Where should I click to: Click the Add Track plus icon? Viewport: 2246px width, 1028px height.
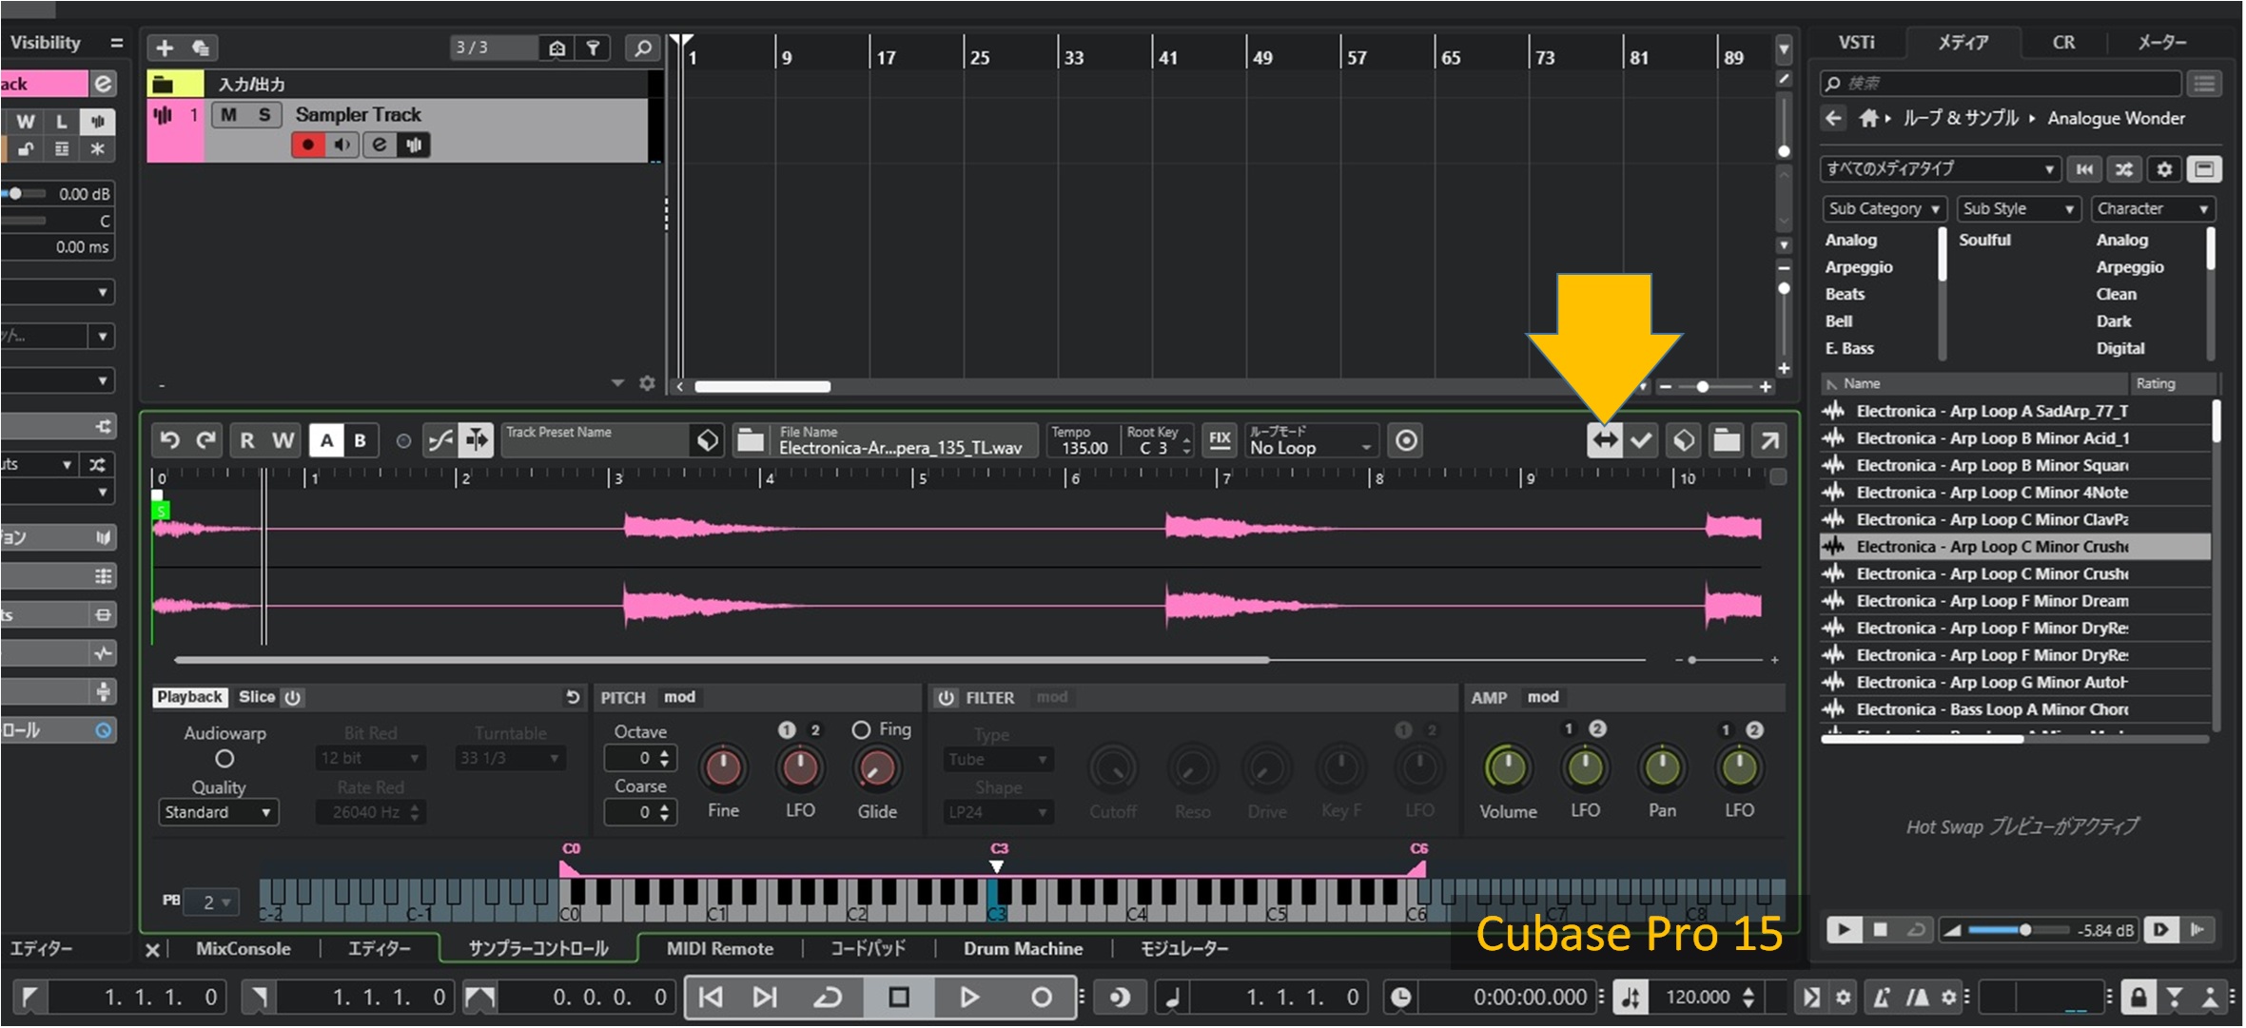click(165, 48)
